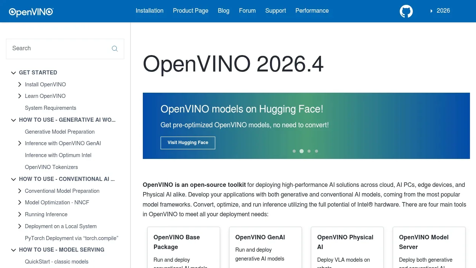The width and height of the screenshot is (476, 268).
Task: Expand Deployment on a Local System chevron
Action: point(20,226)
